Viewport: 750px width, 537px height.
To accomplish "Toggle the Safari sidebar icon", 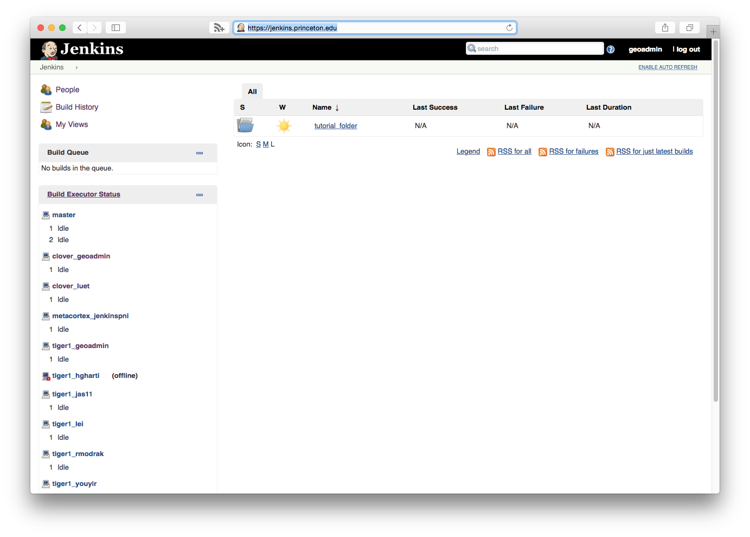I will click(x=116, y=28).
